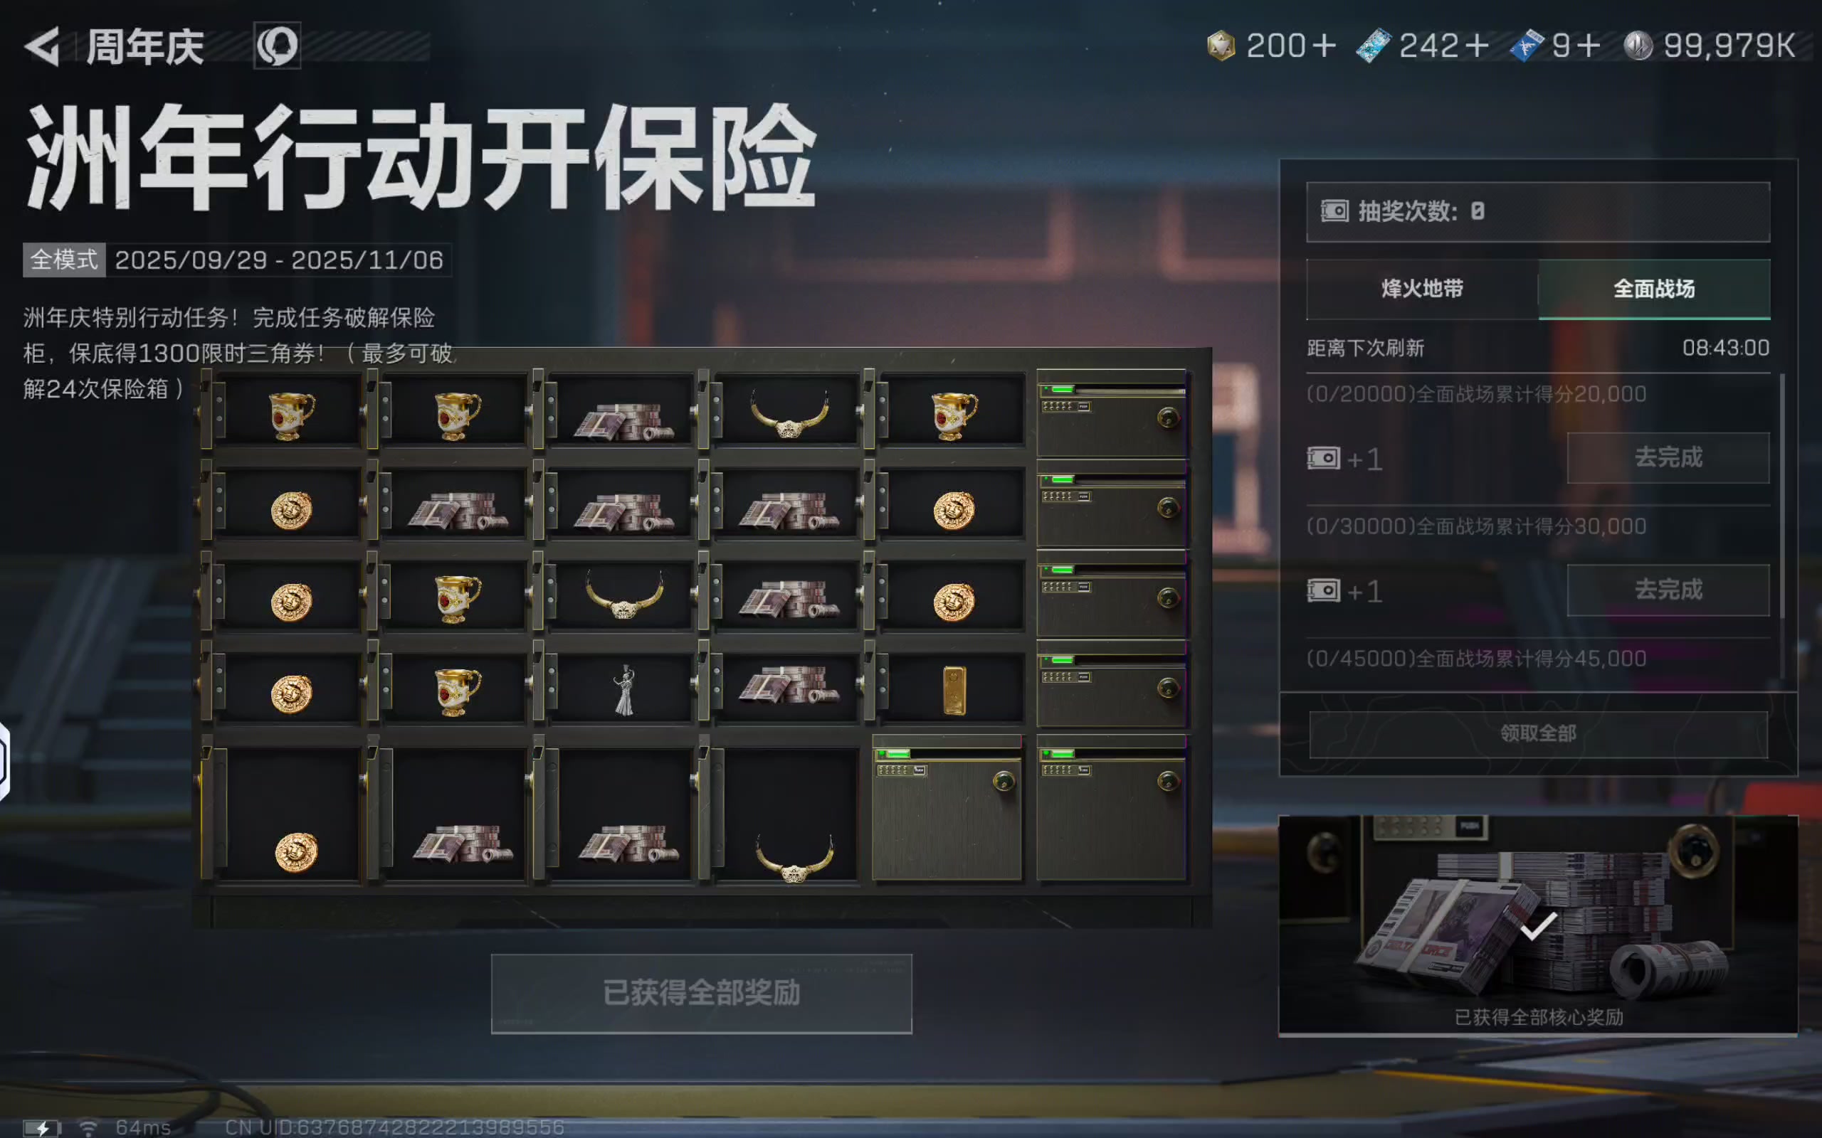Click 去完成 for the 30,000 score task

1668,590
